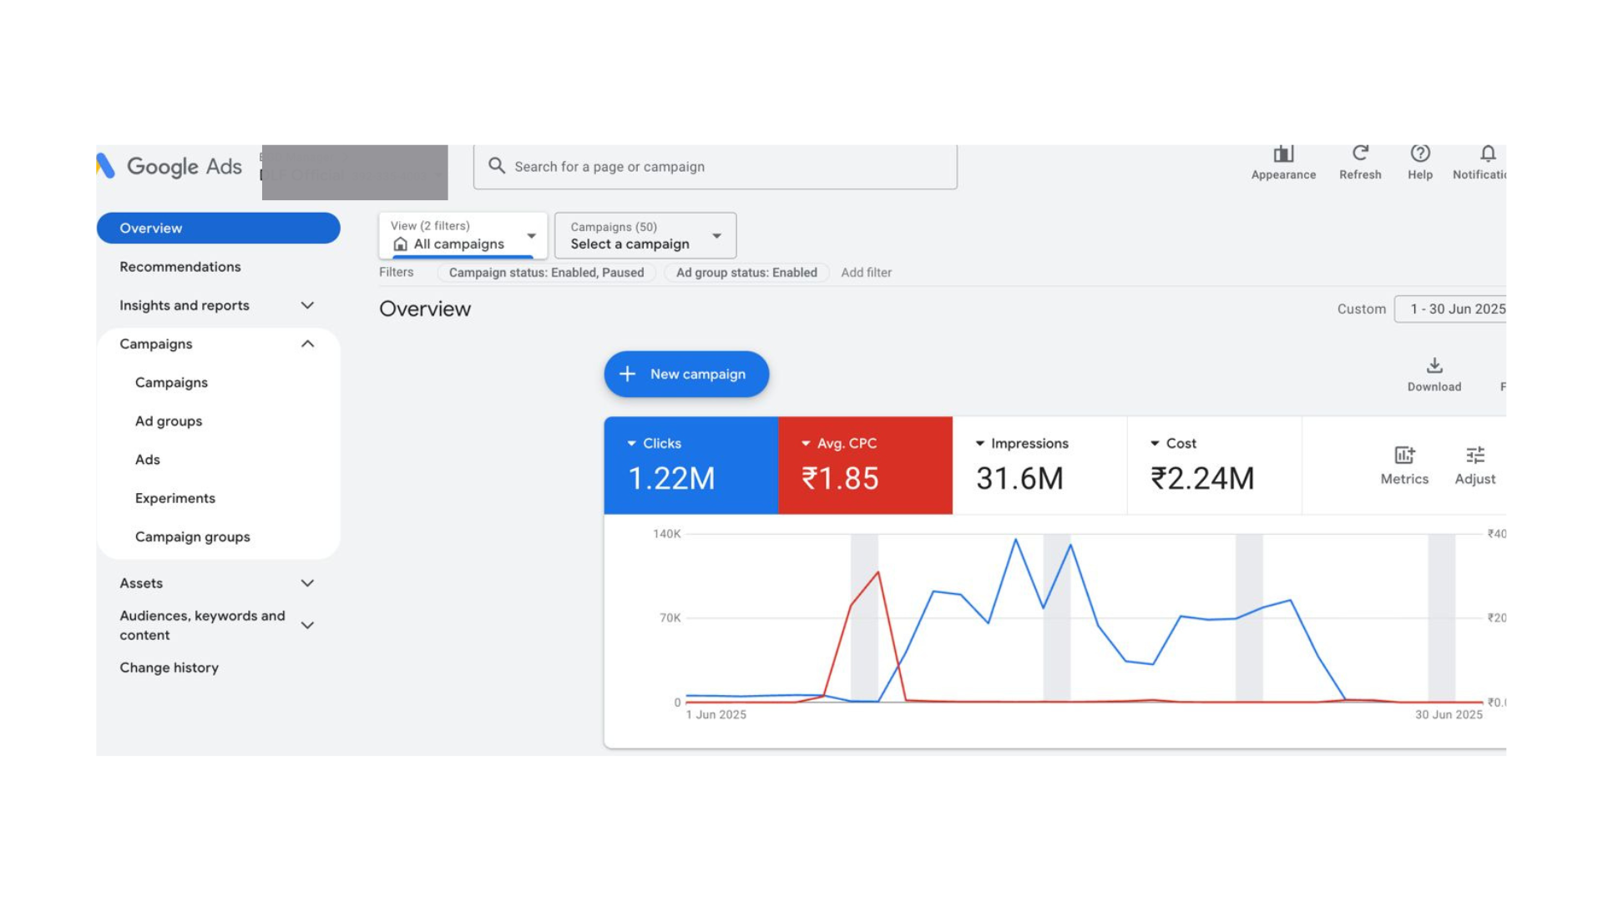The image size is (1603, 901).
Task: Open the Notifications bell icon
Action: (x=1487, y=154)
